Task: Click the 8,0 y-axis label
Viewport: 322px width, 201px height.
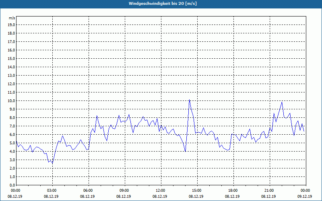Action: (12, 118)
